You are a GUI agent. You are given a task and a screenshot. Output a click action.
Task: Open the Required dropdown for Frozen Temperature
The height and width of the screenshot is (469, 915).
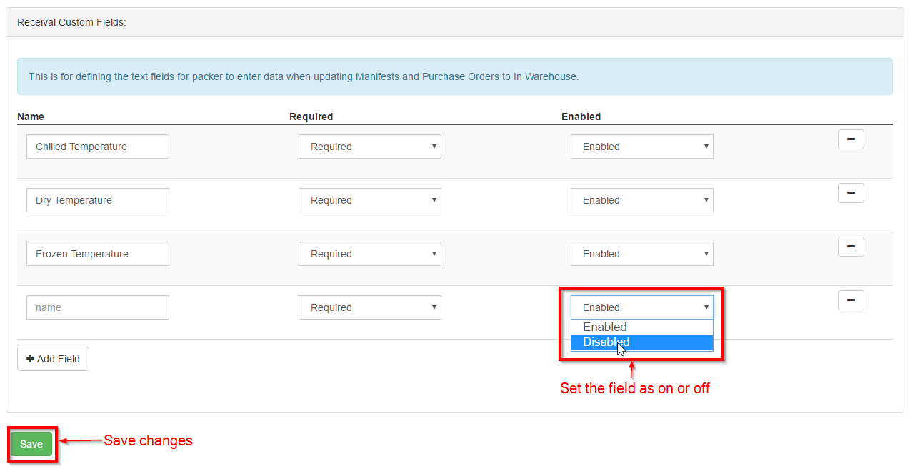tap(369, 253)
